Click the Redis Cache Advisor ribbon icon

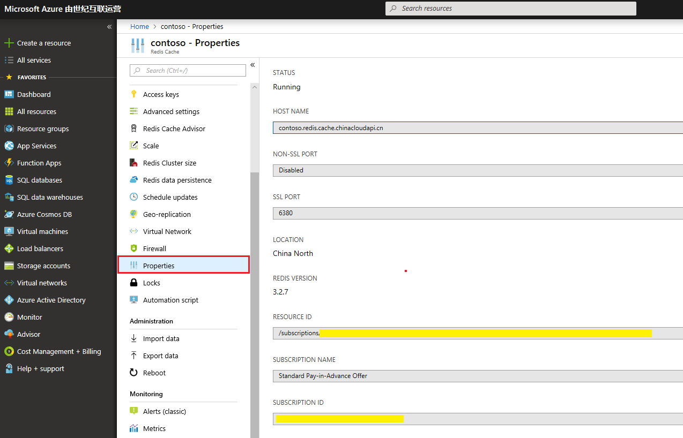(x=134, y=129)
